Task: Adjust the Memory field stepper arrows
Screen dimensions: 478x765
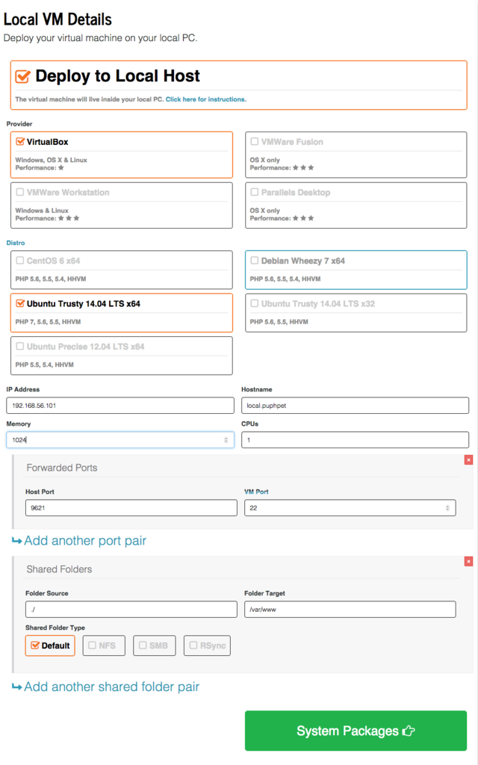Action: click(226, 439)
